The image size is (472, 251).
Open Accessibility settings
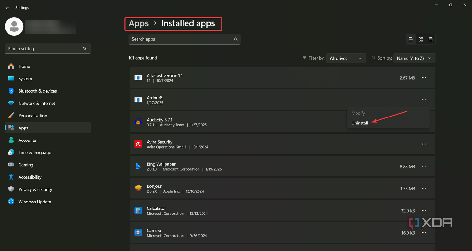tap(48, 177)
